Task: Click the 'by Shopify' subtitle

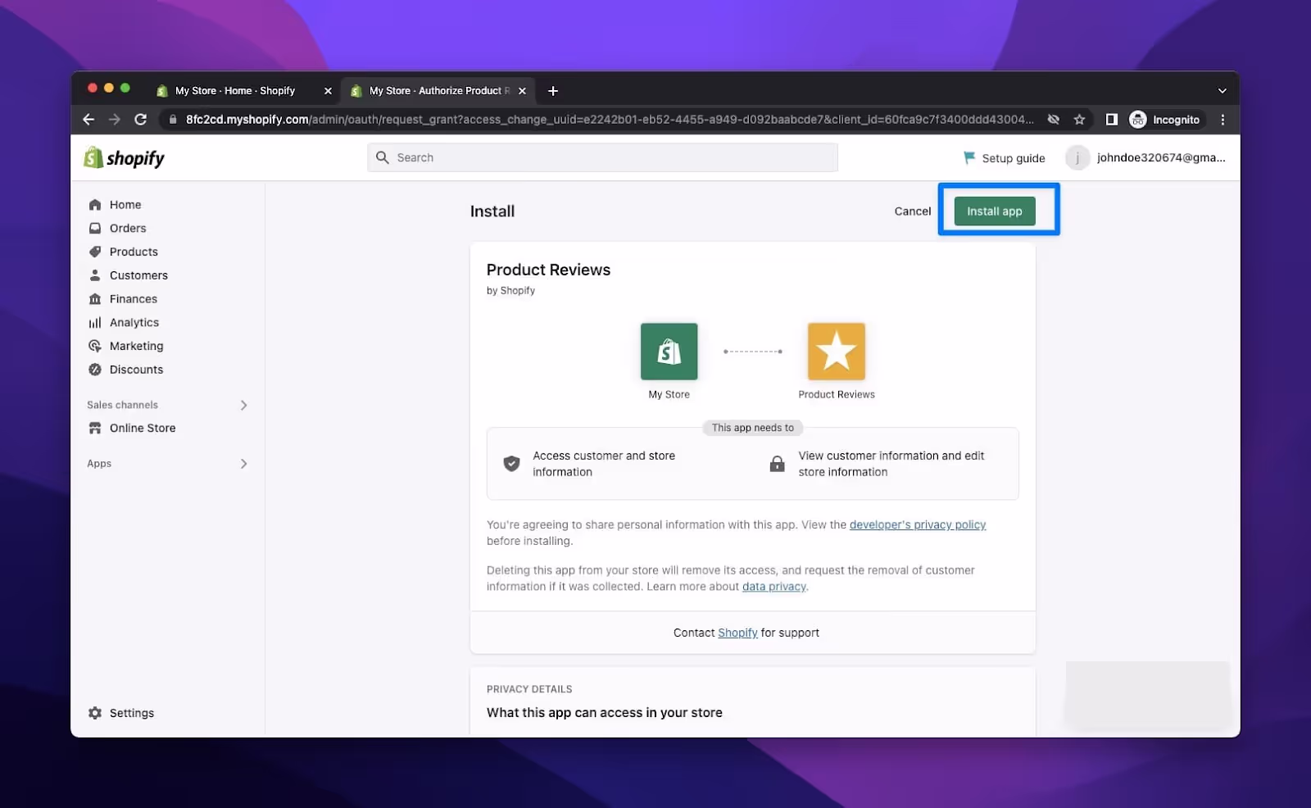Action: pyautogui.click(x=510, y=291)
